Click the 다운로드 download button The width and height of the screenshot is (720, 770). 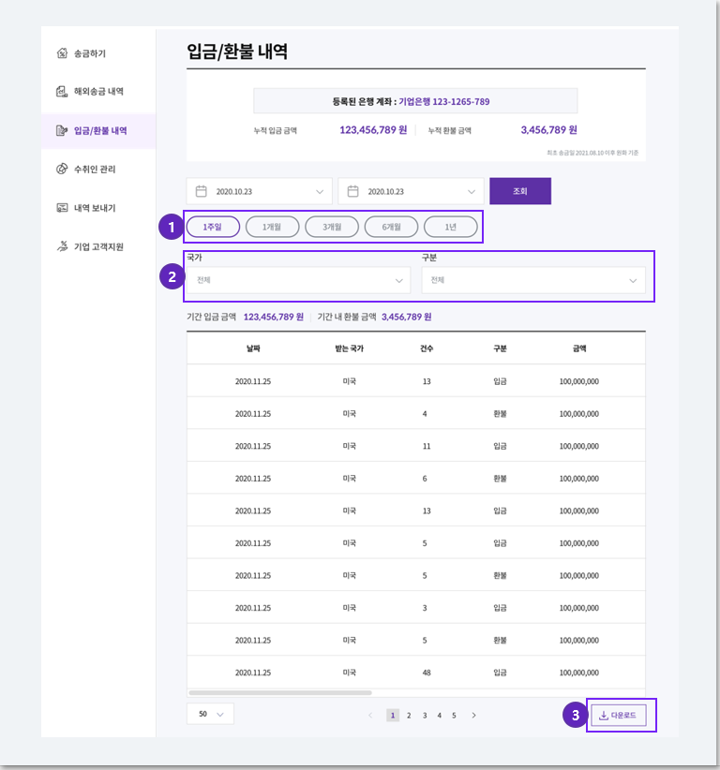619,716
